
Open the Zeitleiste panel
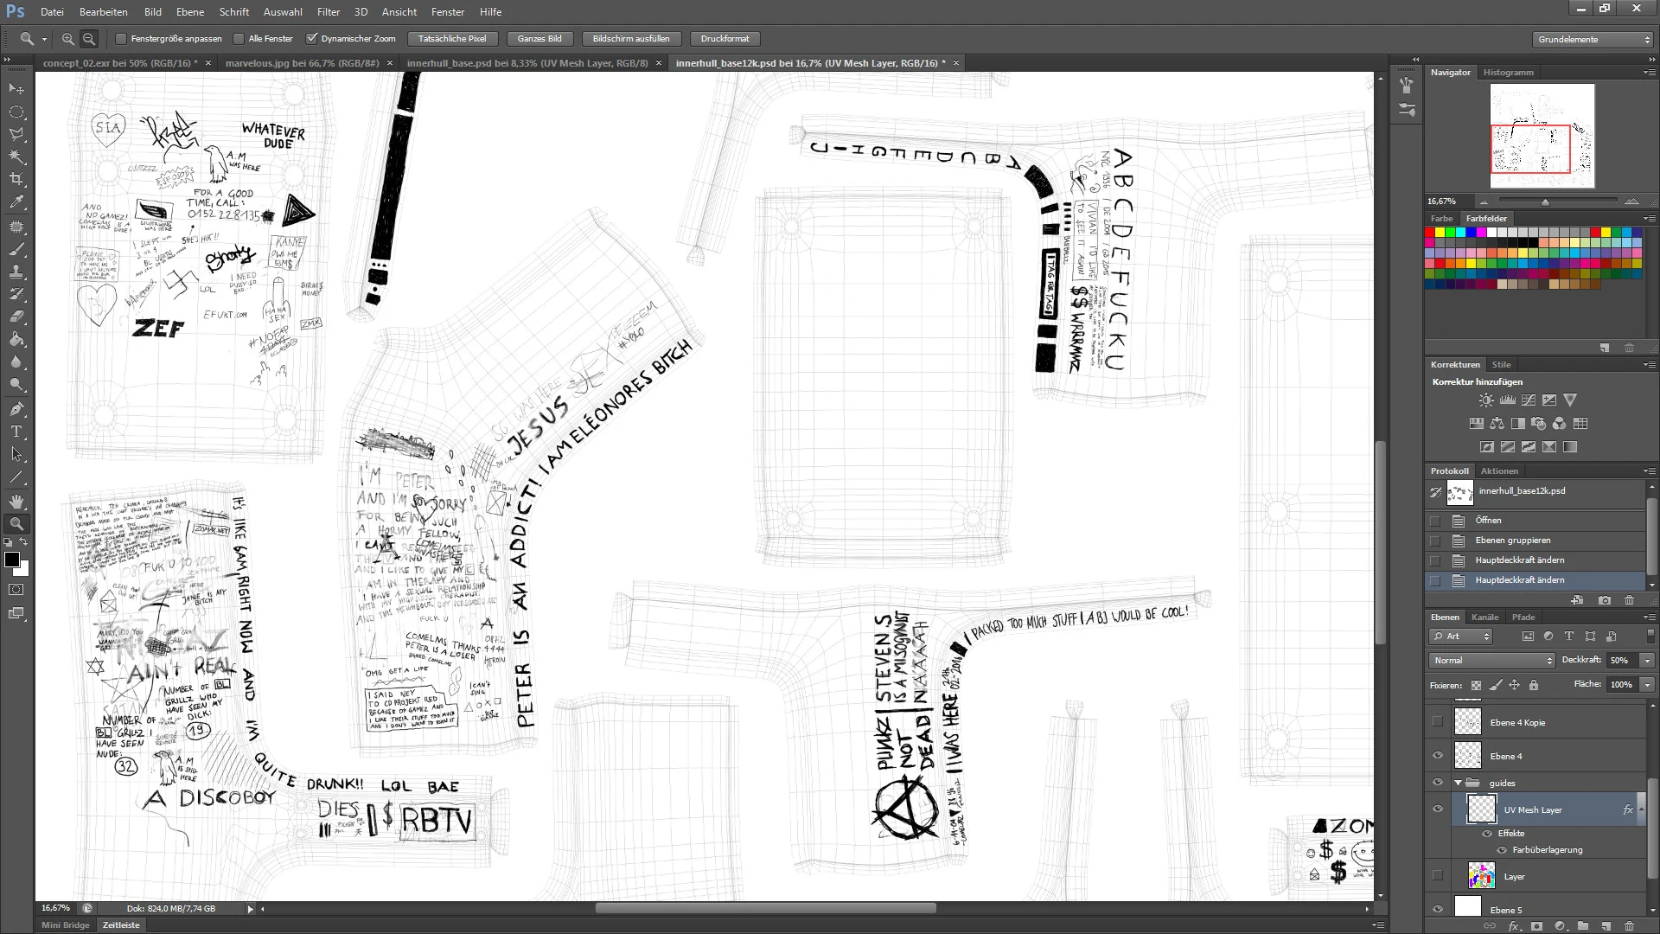coord(121,925)
